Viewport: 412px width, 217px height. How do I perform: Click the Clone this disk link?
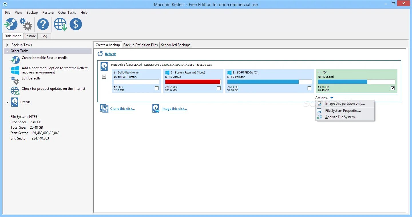[122, 109]
